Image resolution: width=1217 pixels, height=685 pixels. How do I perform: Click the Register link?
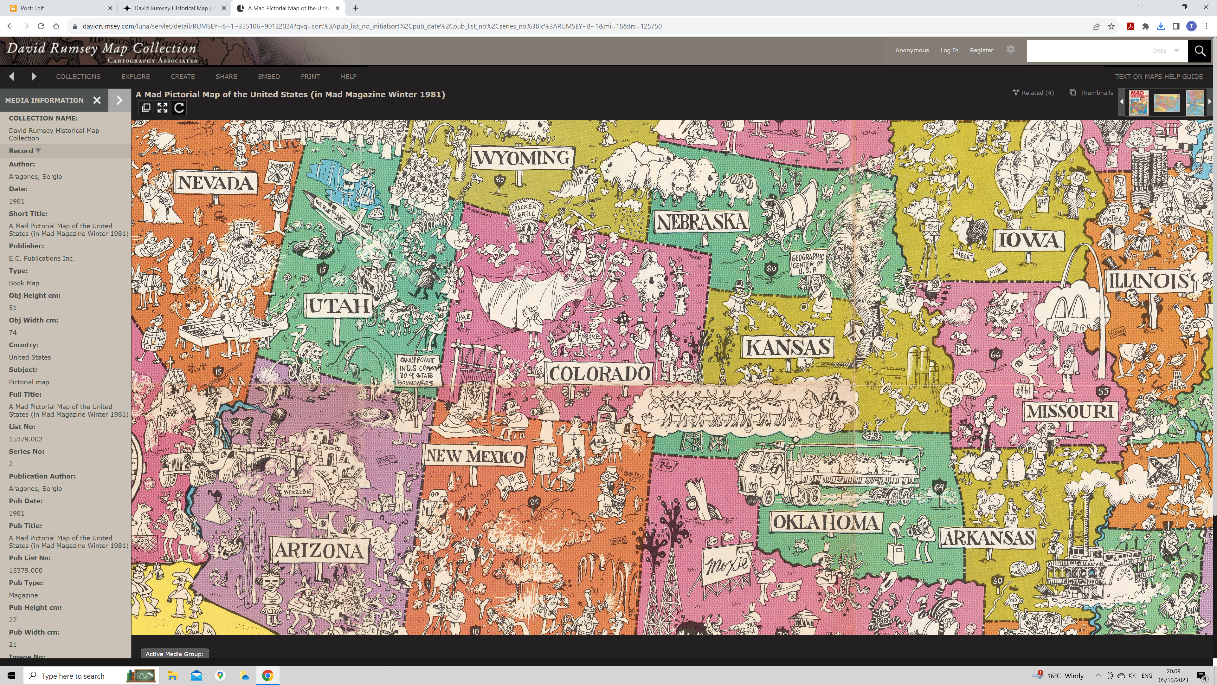tap(981, 50)
